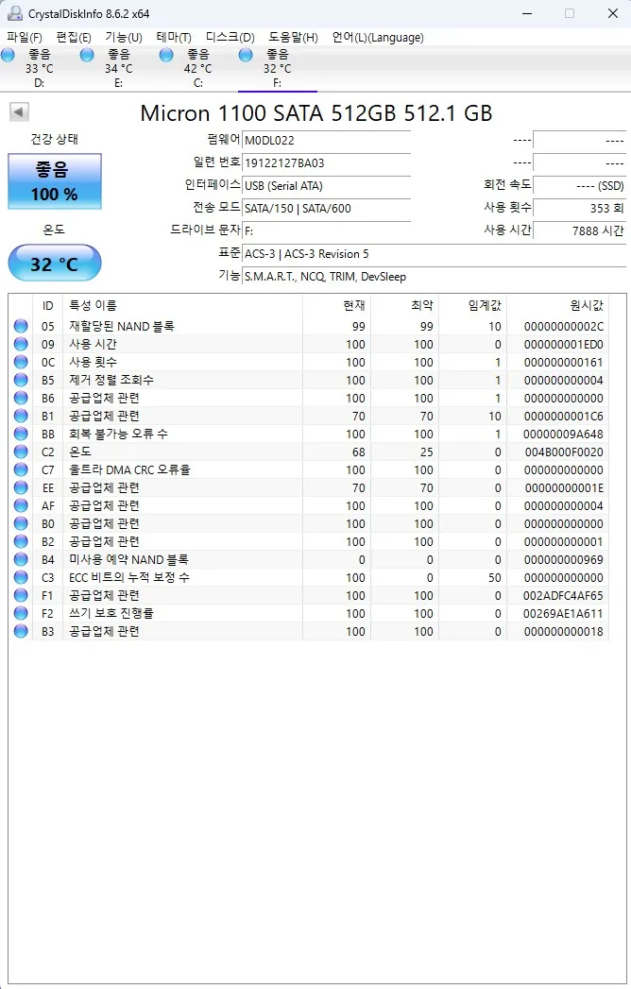Click the ACS-3 | ACS-3 Revision 5 standard field
This screenshot has height=989, width=631.
coord(435,253)
